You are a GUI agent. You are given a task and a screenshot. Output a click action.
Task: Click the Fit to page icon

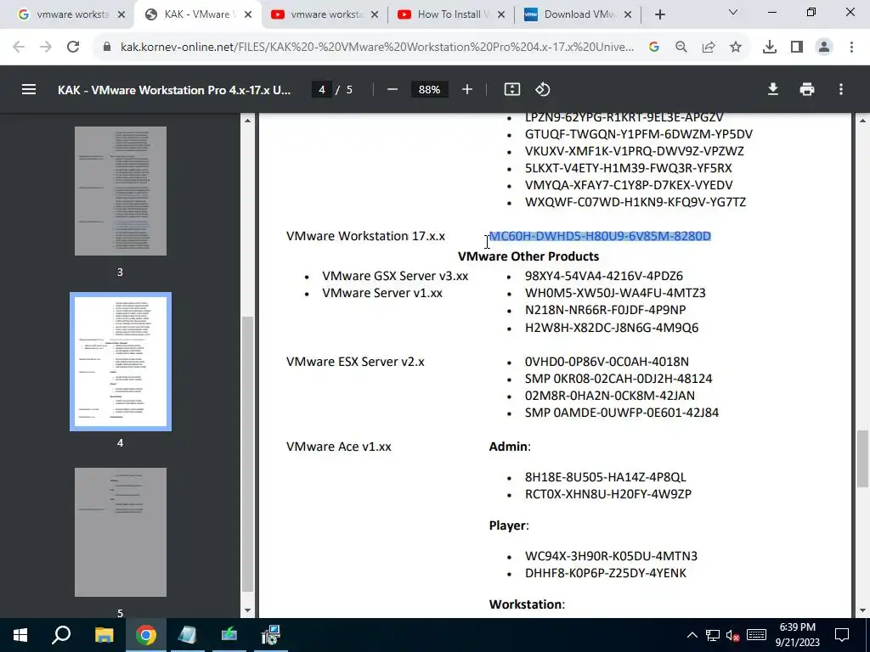click(512, 89)
